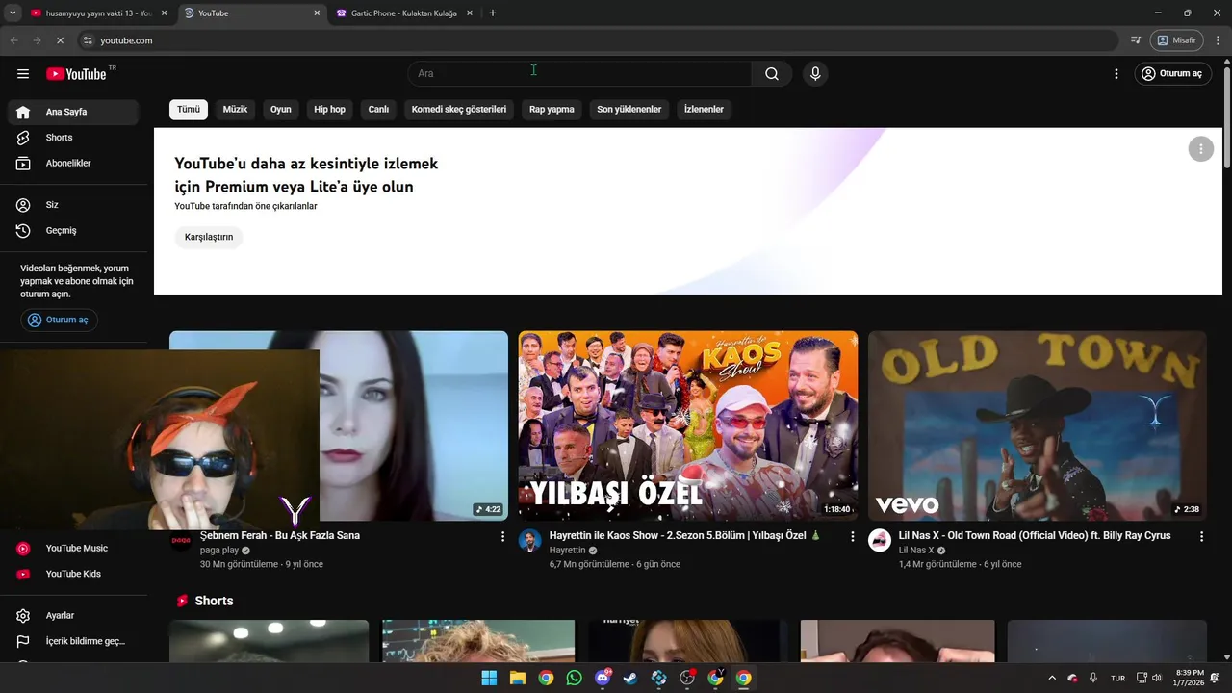Open YouTube Music from sidebar
The width and height of the screenshot is (1232, 693).
tap(73, 549)
